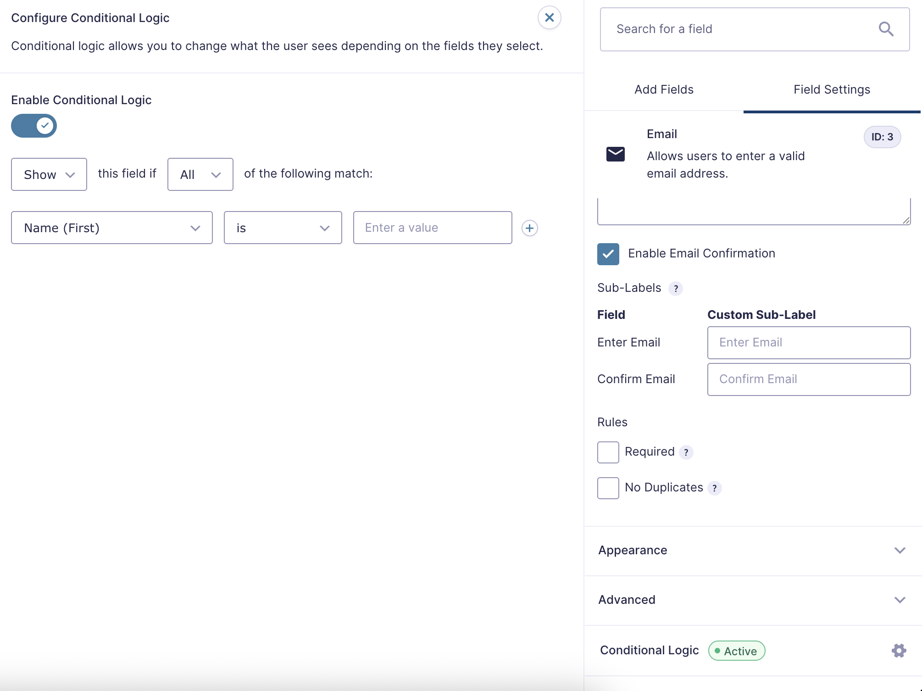922x691 pixels.
Task: Open the Show/Hide dropdown
Action: (x=49, y=174)
